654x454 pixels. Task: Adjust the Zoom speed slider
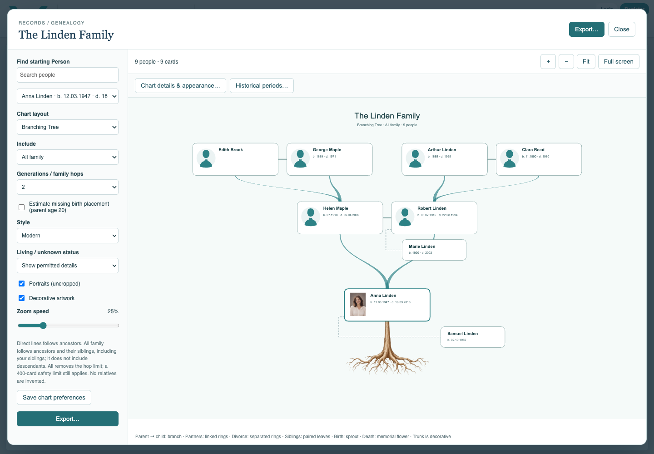69,326
